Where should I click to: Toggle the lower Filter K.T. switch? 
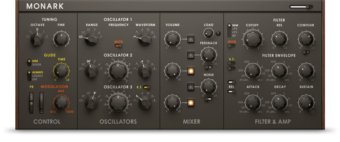(x=231, y=68)
